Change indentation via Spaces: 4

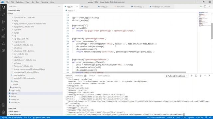point(170,118)
